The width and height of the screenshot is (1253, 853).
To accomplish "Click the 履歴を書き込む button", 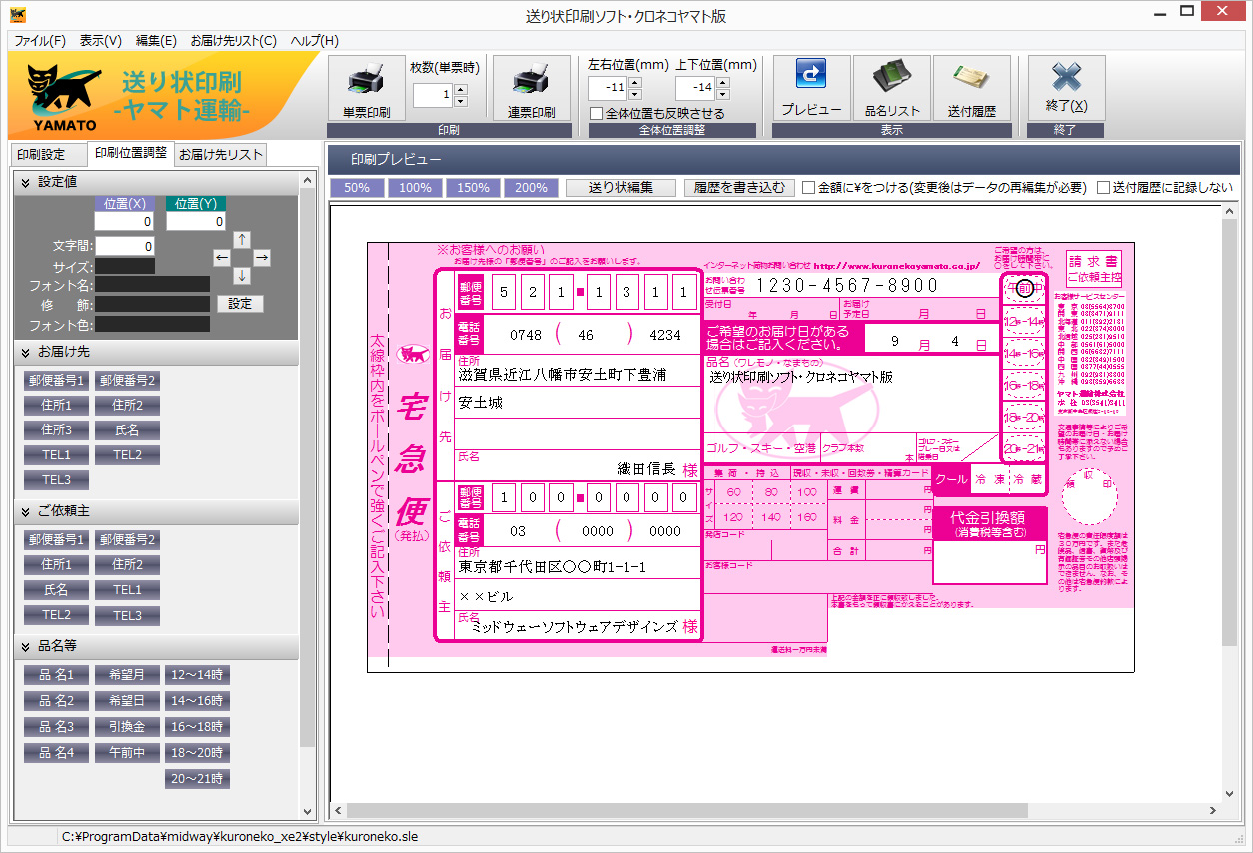I will pos(739,188).
